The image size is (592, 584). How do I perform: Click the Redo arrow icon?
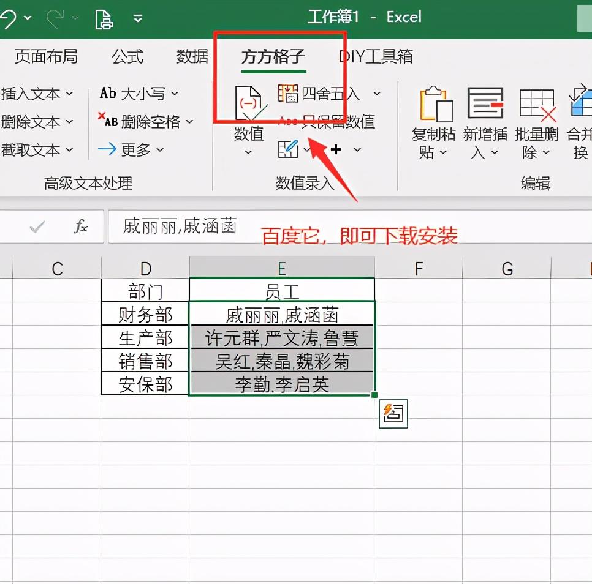55,19
